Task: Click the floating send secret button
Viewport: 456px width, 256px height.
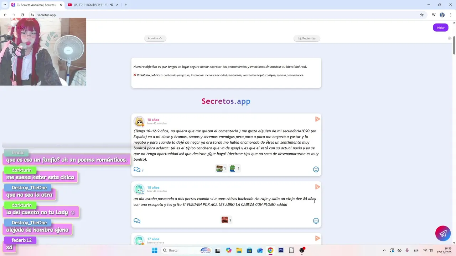Action: (443, 234)
